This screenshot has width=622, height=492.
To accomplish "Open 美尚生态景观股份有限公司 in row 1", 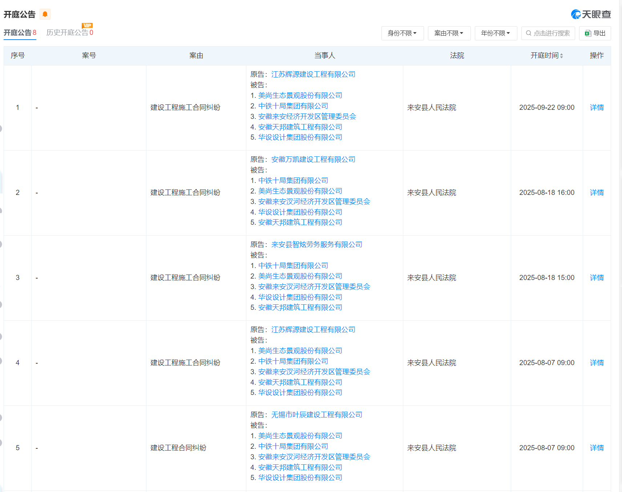I will pyautogui.click(x=300, y=96).
